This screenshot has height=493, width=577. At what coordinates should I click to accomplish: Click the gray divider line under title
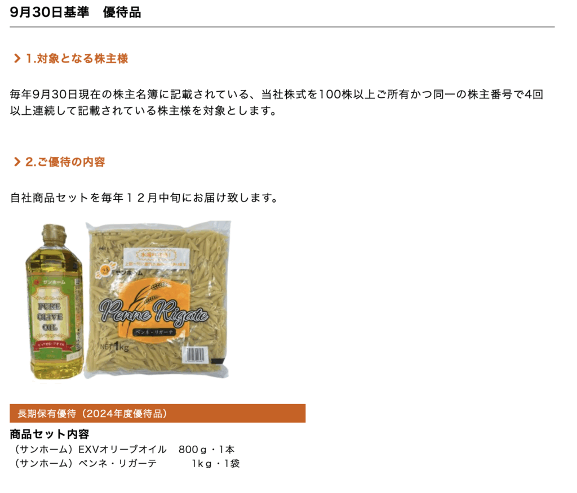[282, 26]
